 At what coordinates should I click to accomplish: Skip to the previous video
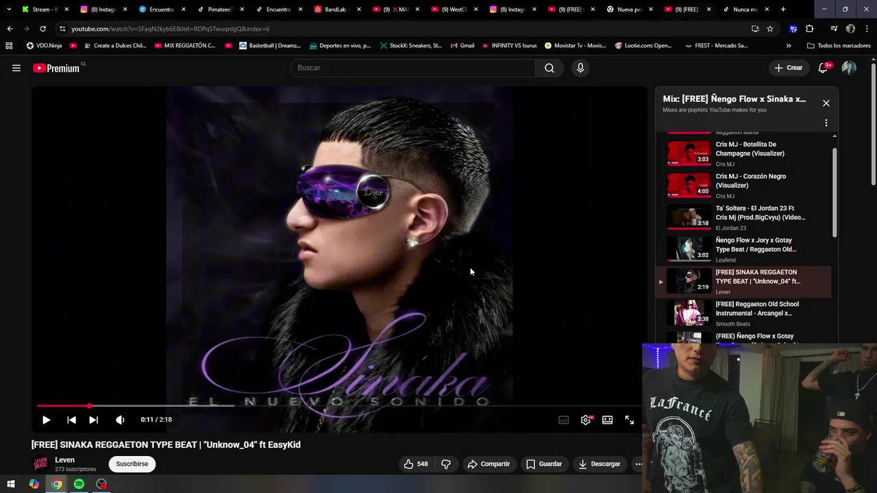click(x=71, y=420)
